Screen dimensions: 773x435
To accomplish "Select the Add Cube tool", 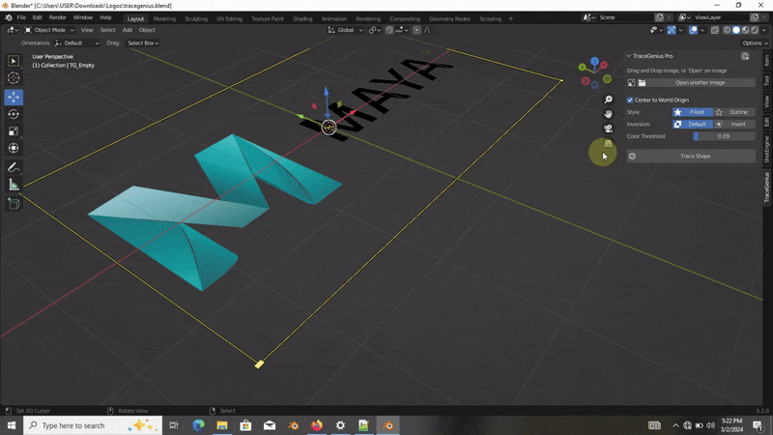I will pos(14,203).
